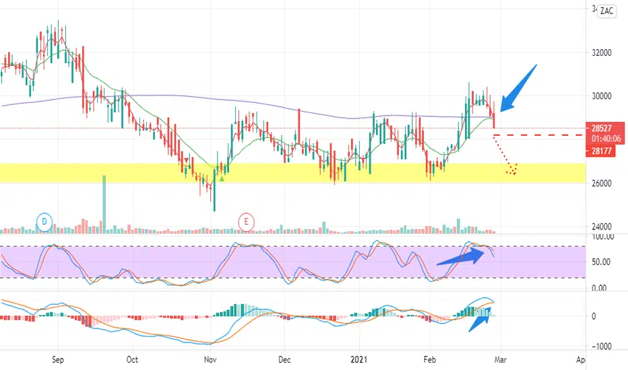Click the -1000 MACD scale value

(601, 346)
